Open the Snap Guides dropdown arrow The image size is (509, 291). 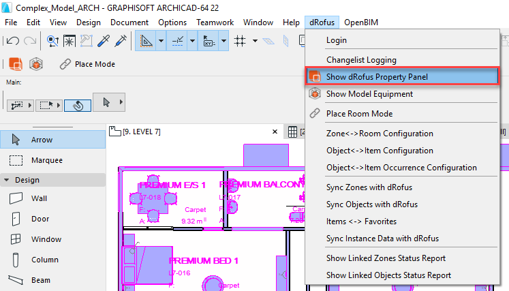coord(193,41)
